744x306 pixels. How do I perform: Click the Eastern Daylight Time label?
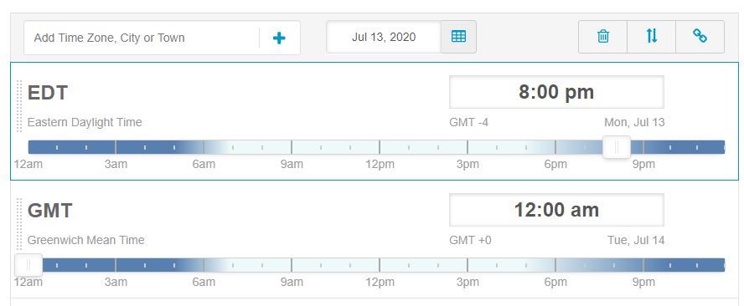coord(85,122)
